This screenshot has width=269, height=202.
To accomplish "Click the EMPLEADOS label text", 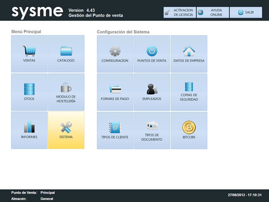I will 152,99.
